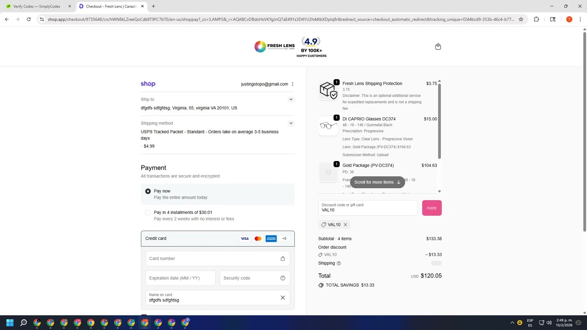
Task: Click the justingotopo@gmail.com email
Action: [265, 84]
